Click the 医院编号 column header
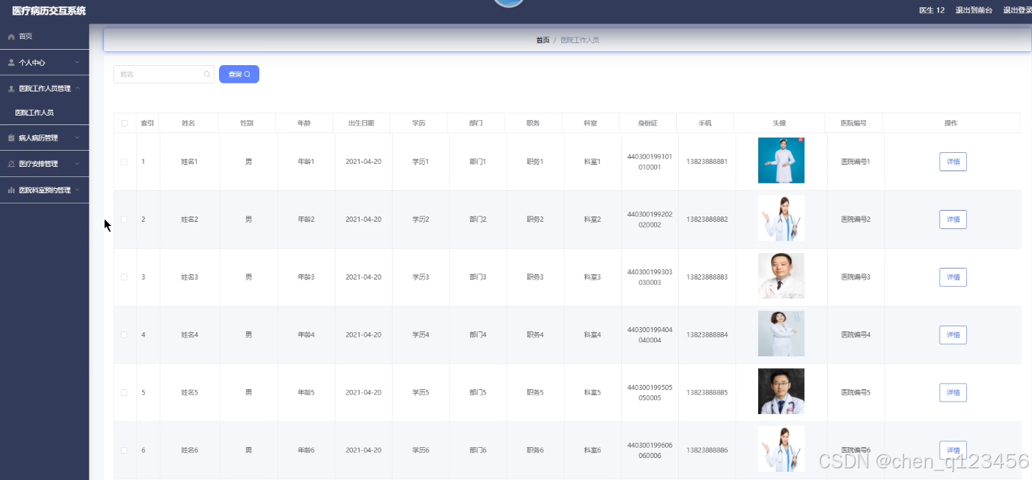The image size is (1032, 480). tap(853, 123)
